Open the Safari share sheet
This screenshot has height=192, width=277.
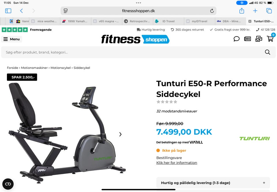(242, 11)
